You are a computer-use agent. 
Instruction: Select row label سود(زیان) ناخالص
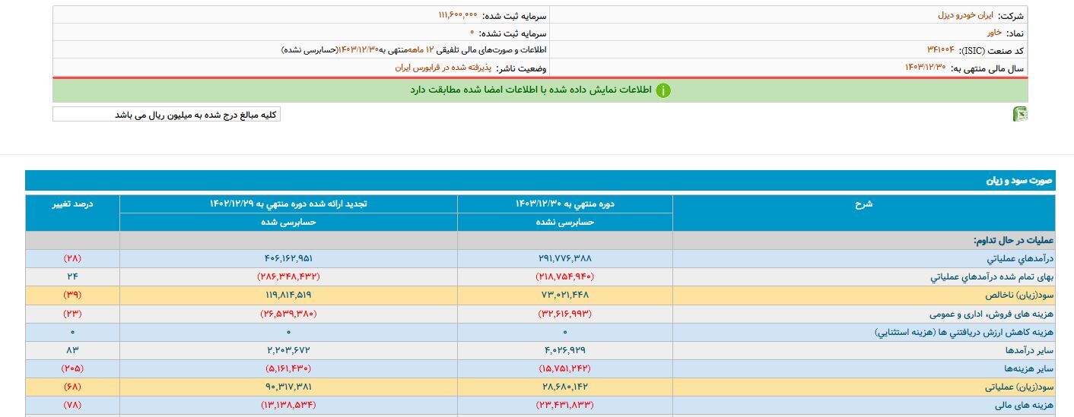pyautogui.click(x=1019, y=295)
